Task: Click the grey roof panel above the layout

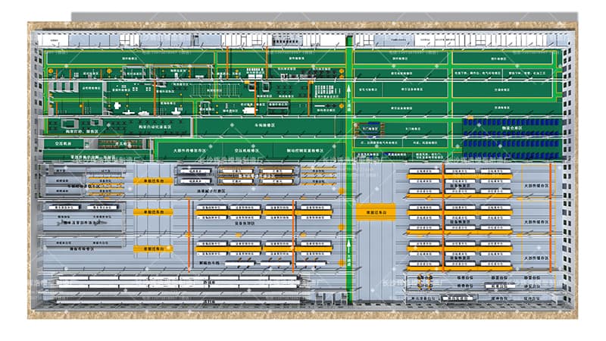Action: [303, 17]
